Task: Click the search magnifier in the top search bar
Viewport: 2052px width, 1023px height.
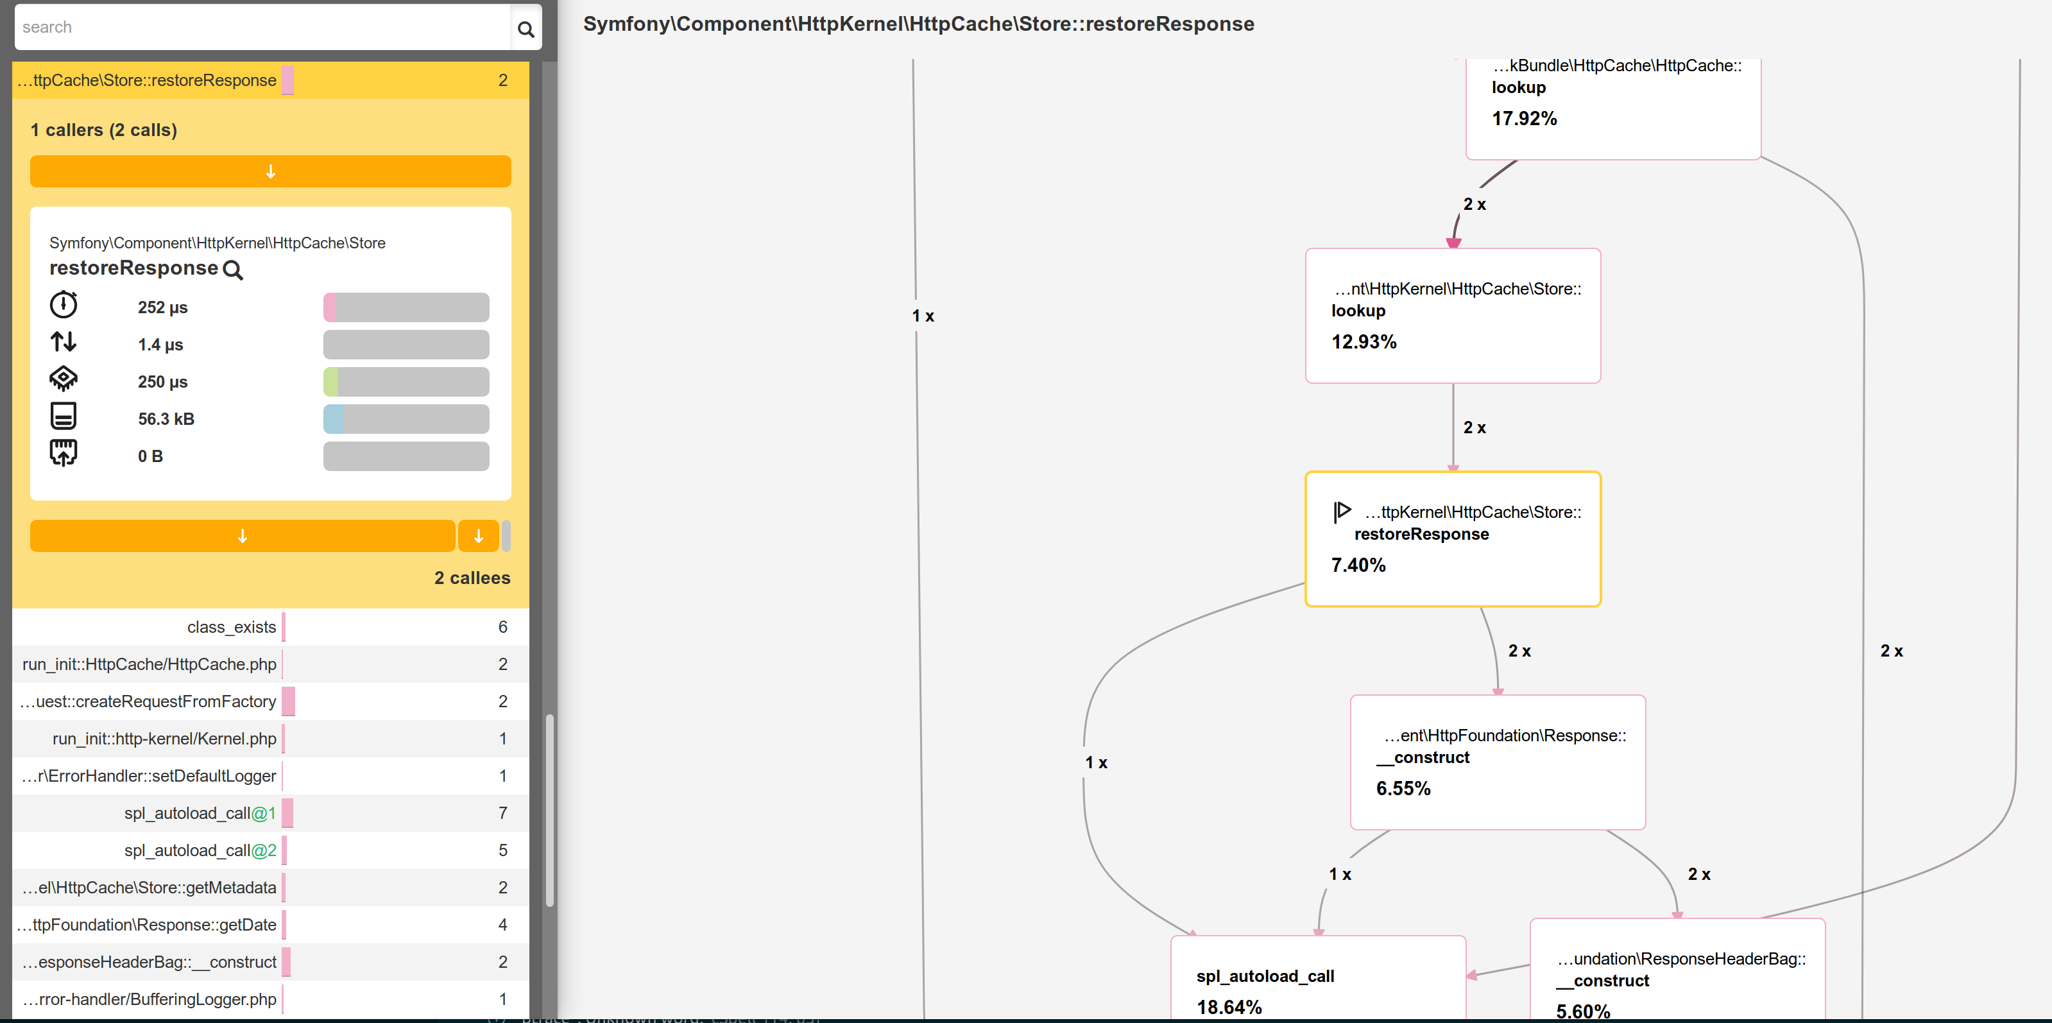Action: tap(526, 28)
